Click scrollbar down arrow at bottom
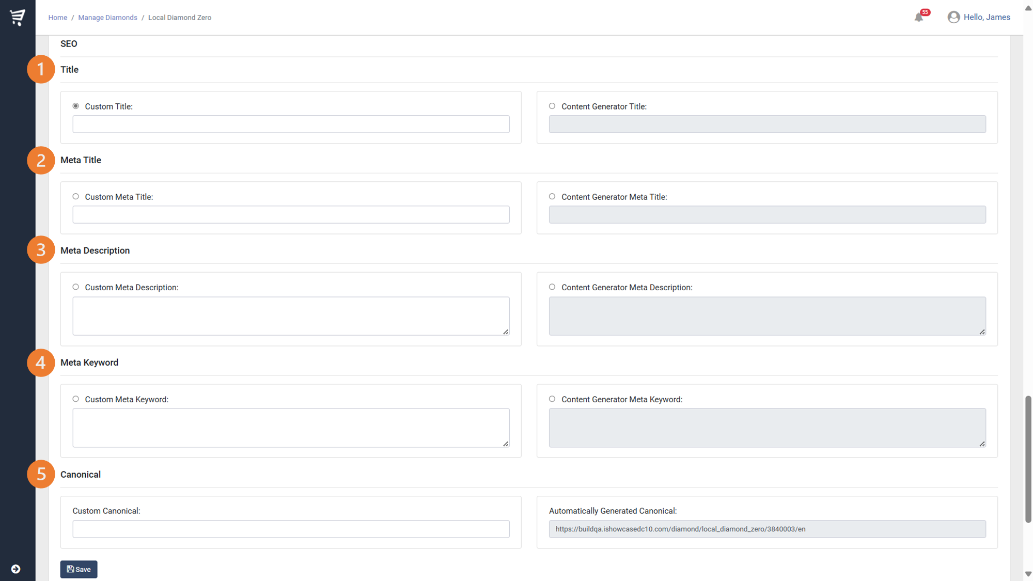 coord(1028,574)
